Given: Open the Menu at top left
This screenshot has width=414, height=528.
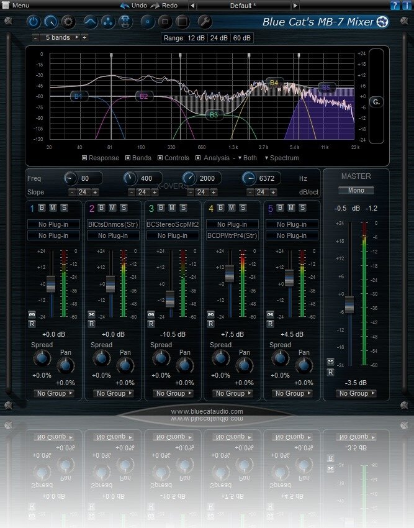Looking at the screenshot, I should (x=16, y=6).
